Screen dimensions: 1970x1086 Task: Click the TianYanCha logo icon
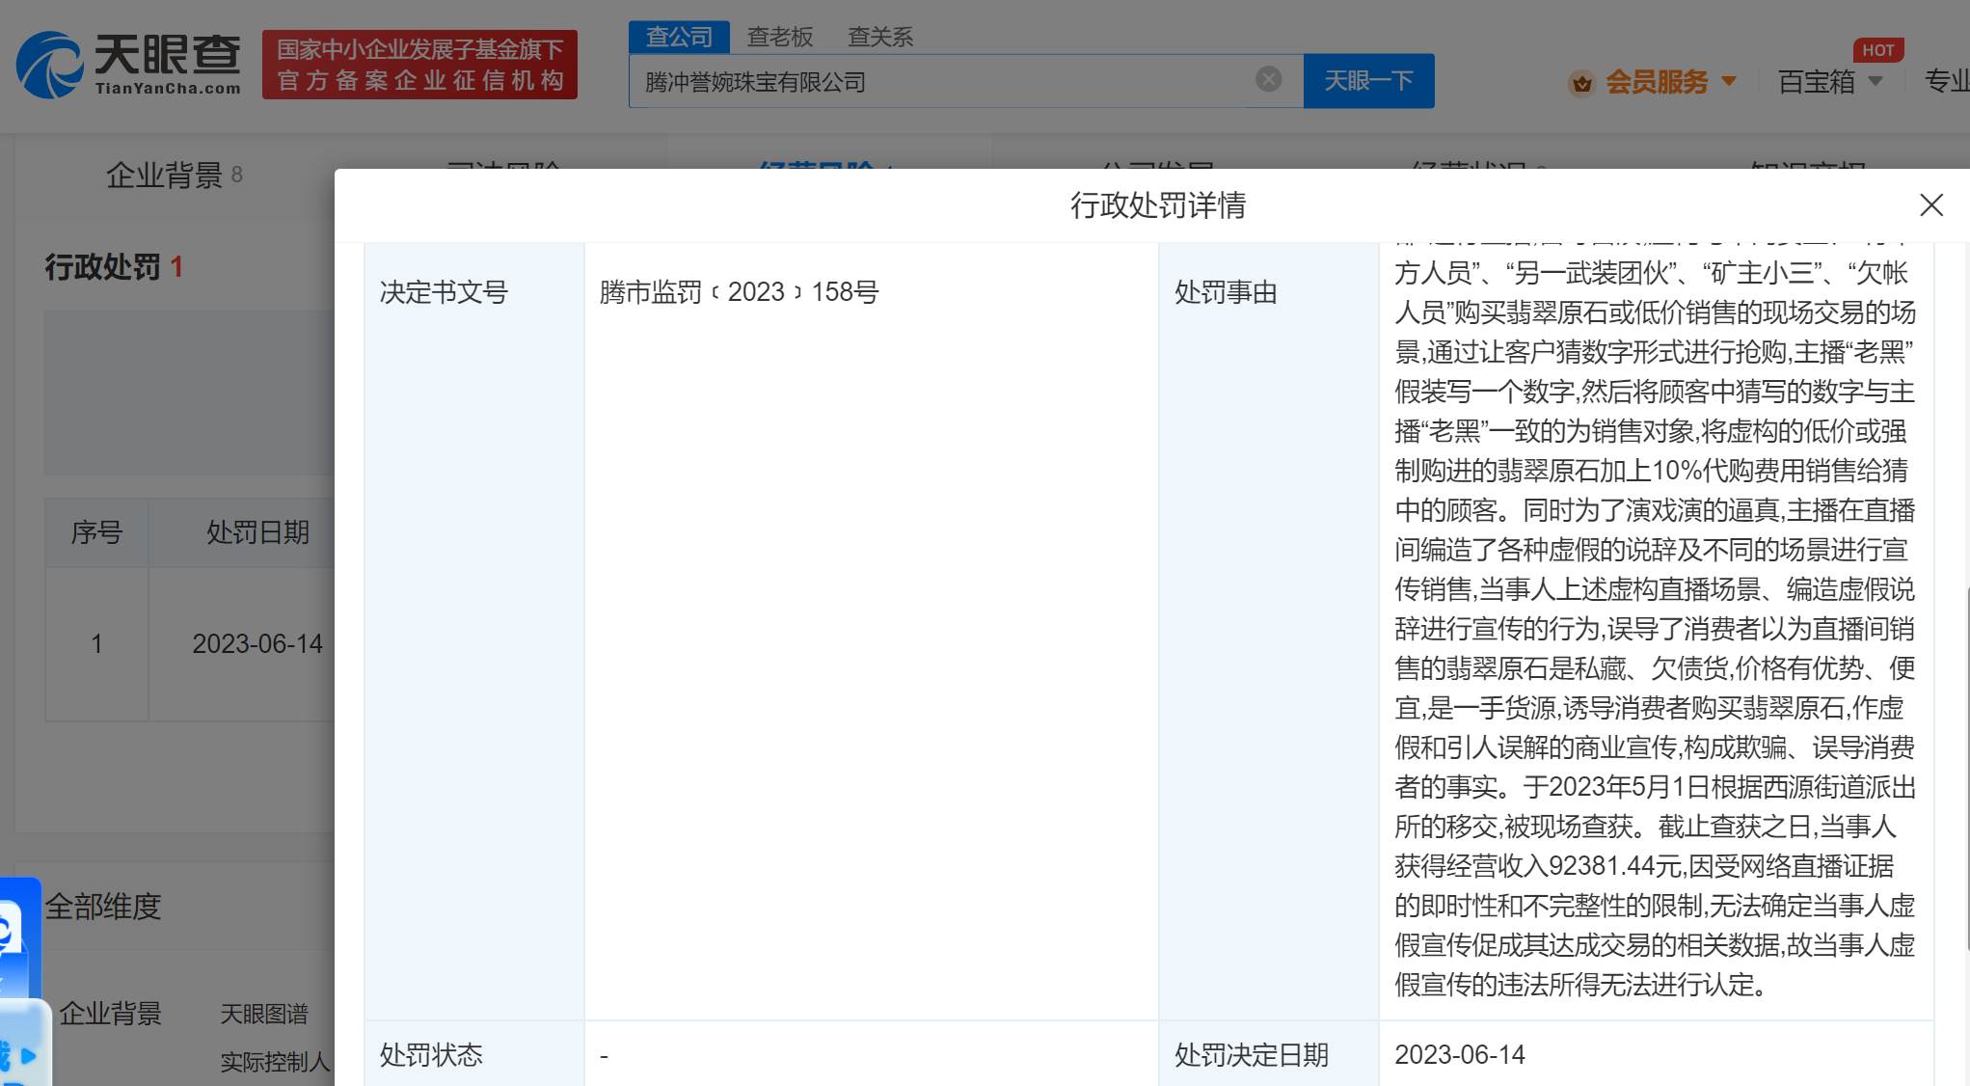(x=50, y=66)
